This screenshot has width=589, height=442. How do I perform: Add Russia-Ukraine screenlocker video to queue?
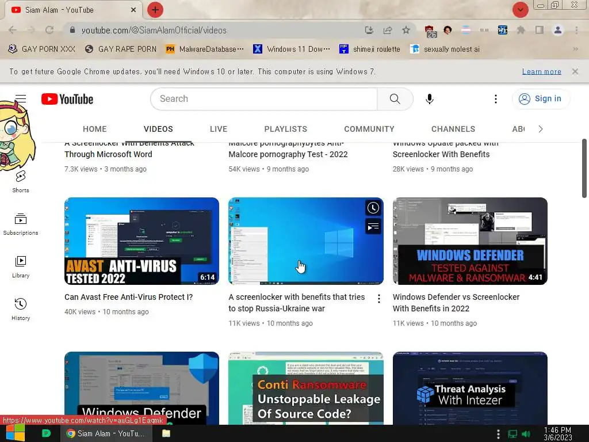click(373, 227)
